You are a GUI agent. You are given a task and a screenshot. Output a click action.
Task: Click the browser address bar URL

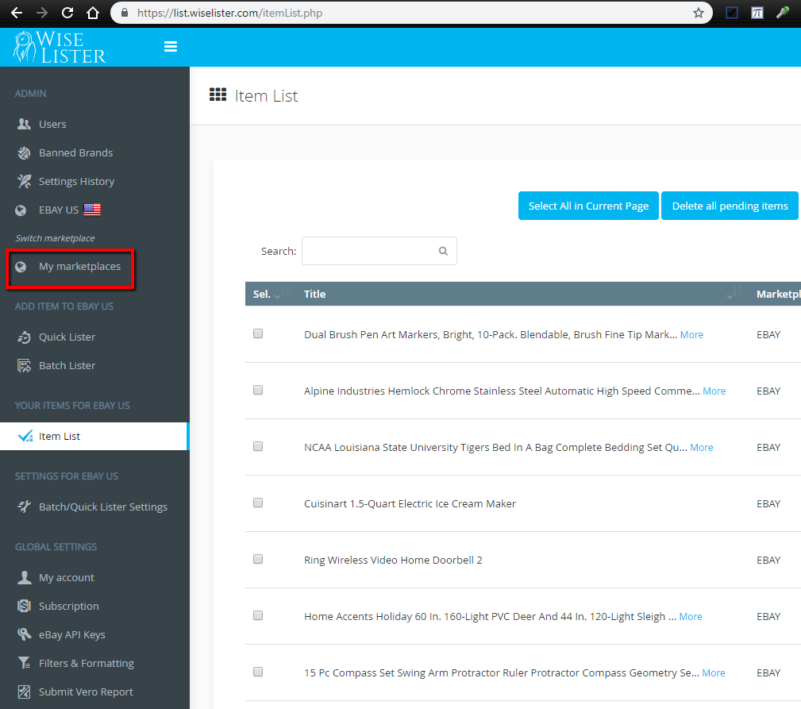230,13
